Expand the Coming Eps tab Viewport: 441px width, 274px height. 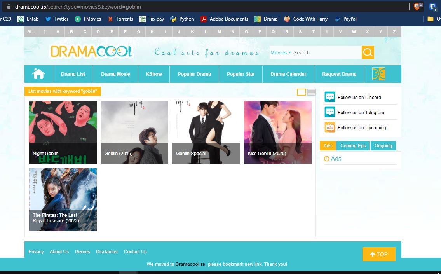pyautogui.click(x=353, y=145)
